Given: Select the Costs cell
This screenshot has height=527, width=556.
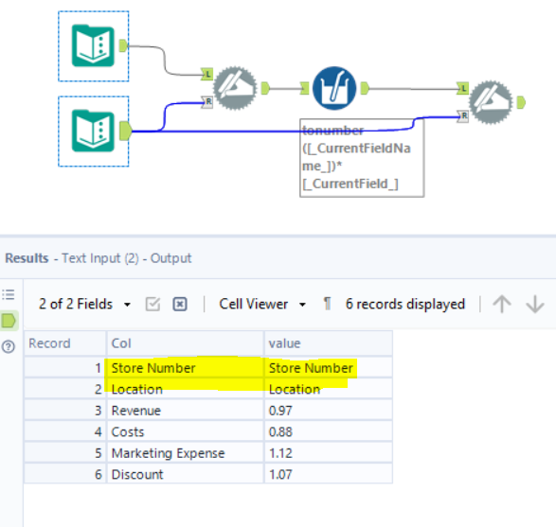Looking at the screenshot, I should click(185, 431).
